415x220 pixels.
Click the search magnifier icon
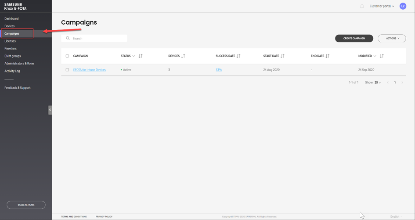point(68,38)
